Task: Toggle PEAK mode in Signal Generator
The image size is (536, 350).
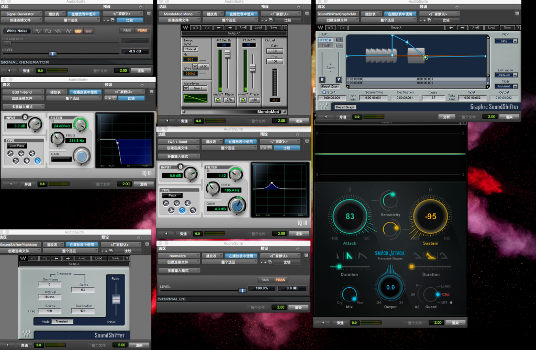Action: 142,30
